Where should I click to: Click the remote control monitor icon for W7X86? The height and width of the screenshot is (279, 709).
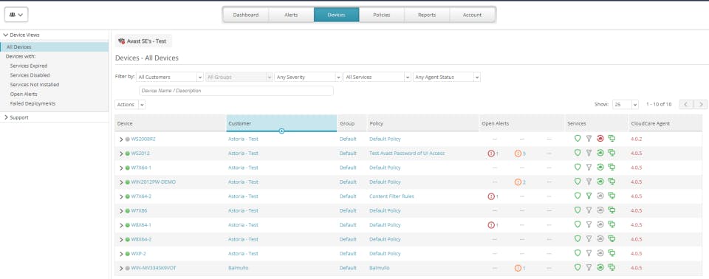[x=612, y=210]
